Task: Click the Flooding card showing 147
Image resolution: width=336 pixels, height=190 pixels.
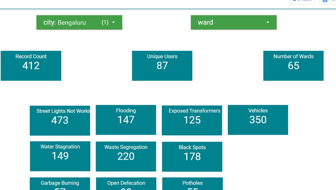Action: (126, 120)
